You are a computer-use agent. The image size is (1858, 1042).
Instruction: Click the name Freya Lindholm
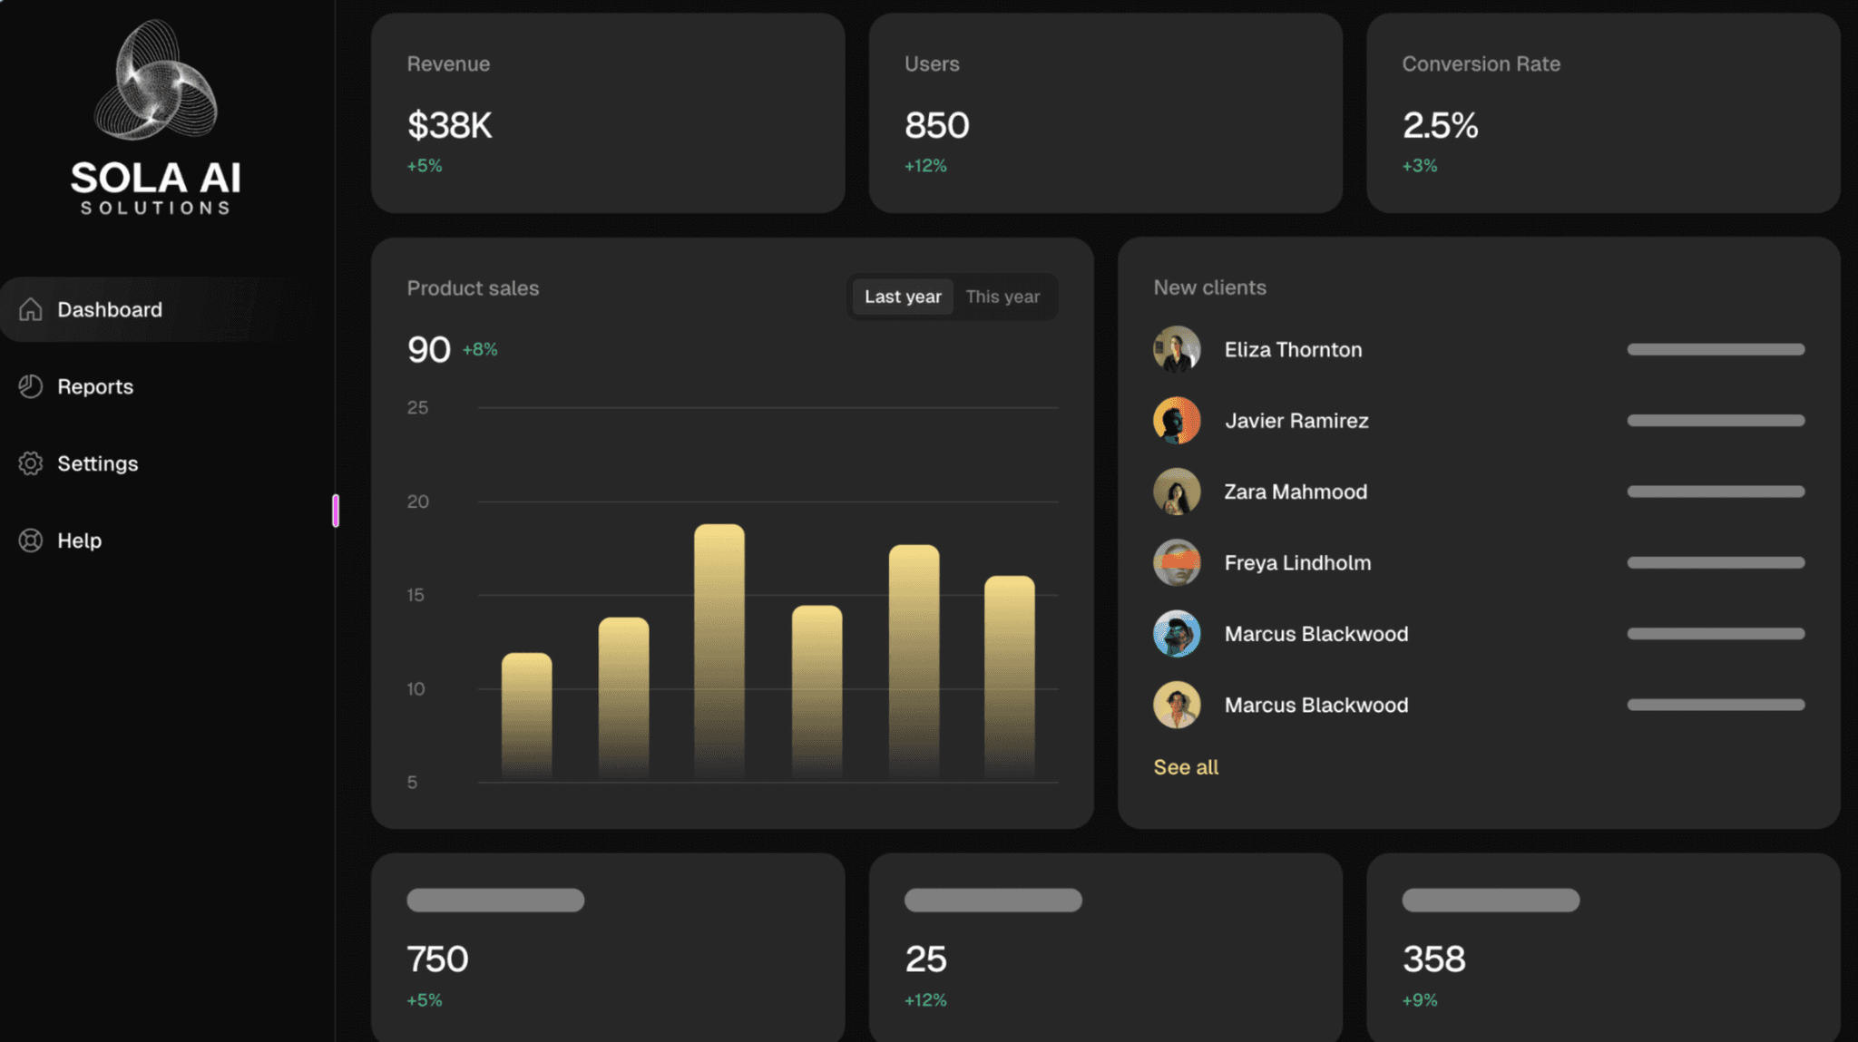pyautogui.click(x=1297, y=562)
